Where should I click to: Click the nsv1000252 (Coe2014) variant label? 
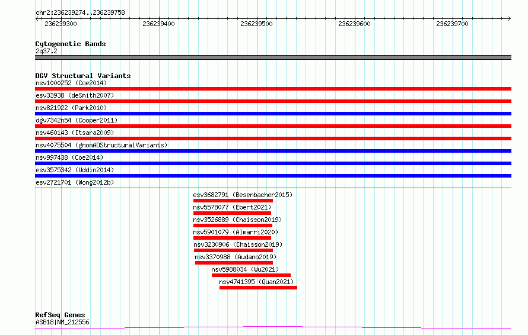point(71,83)
